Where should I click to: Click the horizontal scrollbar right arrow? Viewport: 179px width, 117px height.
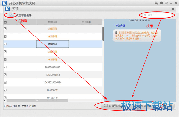101,101
